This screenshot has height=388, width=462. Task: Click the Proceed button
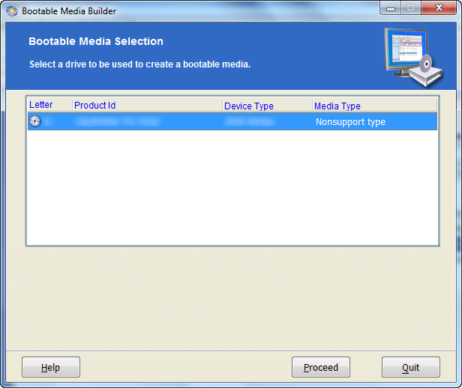[321, 367]
